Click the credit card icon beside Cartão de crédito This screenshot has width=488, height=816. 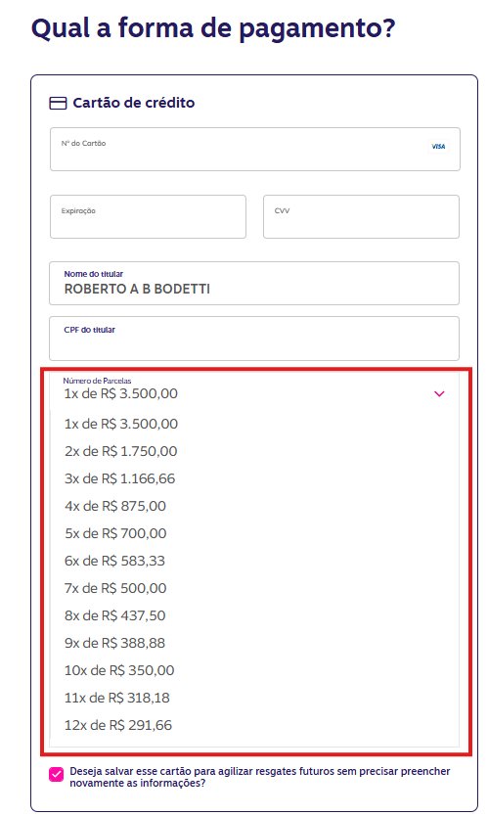[x=58, y=103]
